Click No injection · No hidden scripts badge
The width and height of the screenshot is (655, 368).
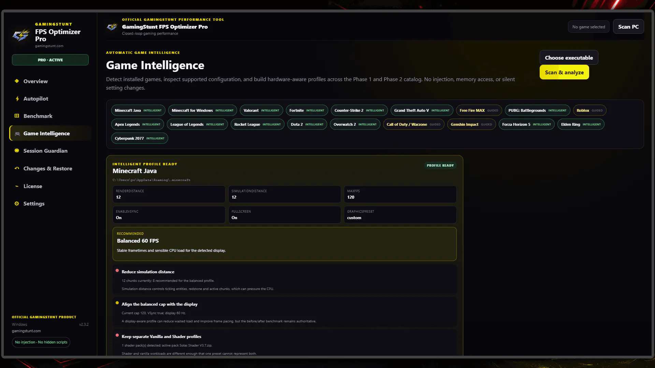pos(41,342)
